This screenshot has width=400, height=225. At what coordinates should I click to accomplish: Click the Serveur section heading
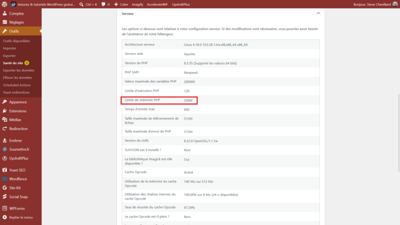coord(128,13)
